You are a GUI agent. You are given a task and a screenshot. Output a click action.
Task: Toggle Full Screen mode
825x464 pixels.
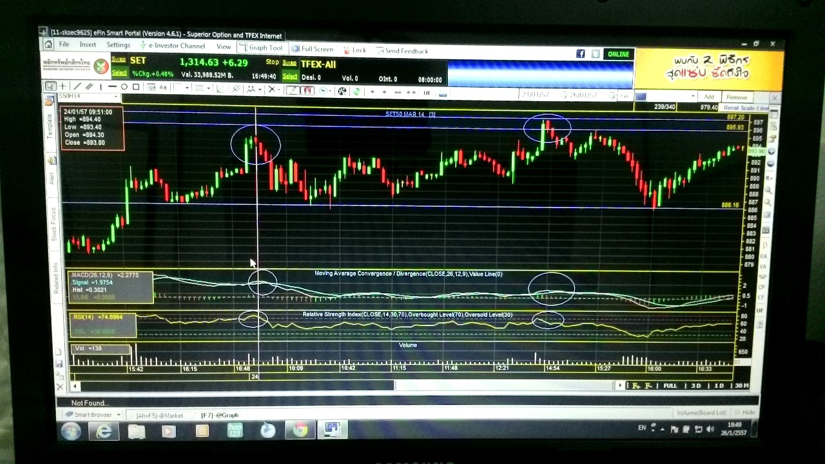313,49
